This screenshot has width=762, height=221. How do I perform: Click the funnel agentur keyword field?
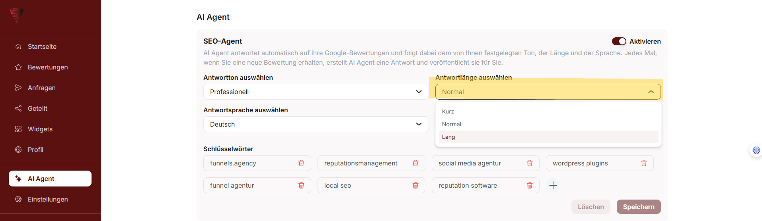251,185
